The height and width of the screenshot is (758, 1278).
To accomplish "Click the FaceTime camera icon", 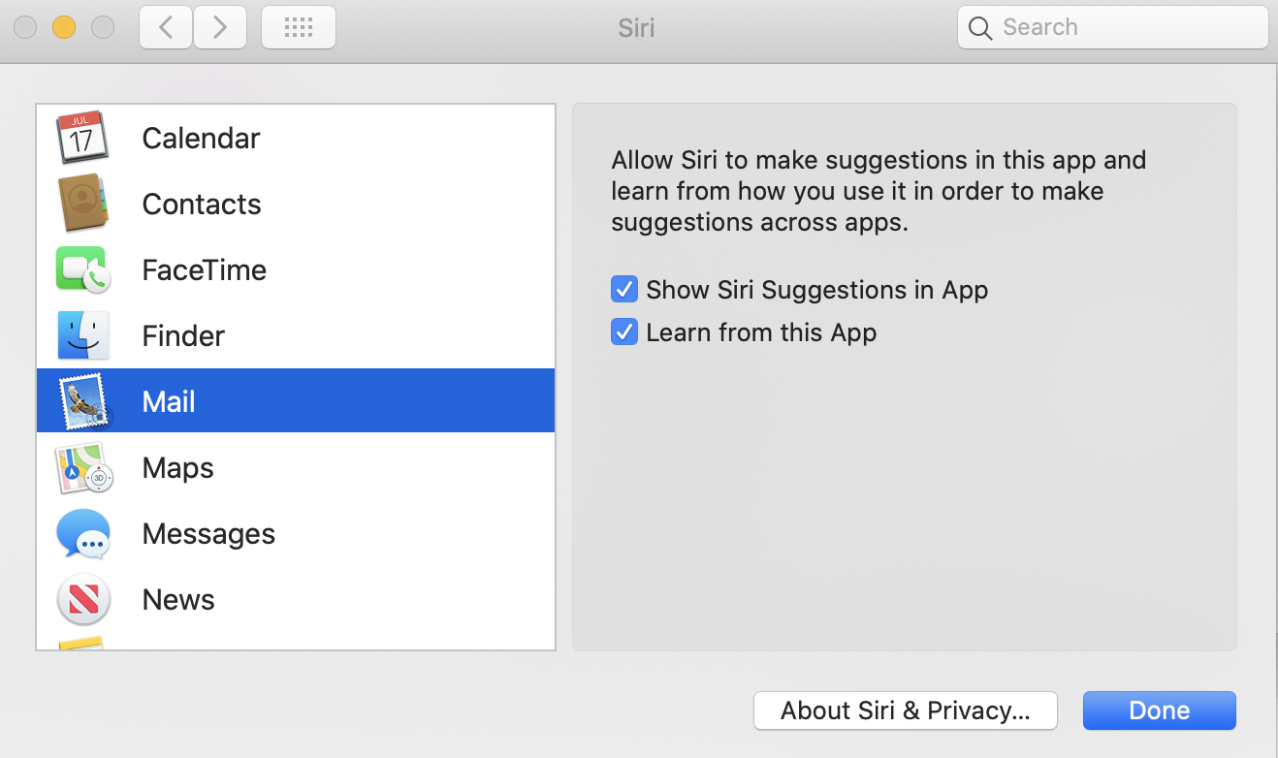I will [82, 269].
